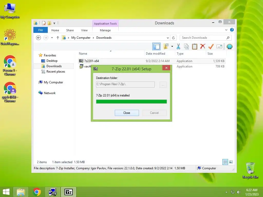Open dropdown arrow next to folder options icon
The height and width of the screenshot is (197, 263).
172,46
